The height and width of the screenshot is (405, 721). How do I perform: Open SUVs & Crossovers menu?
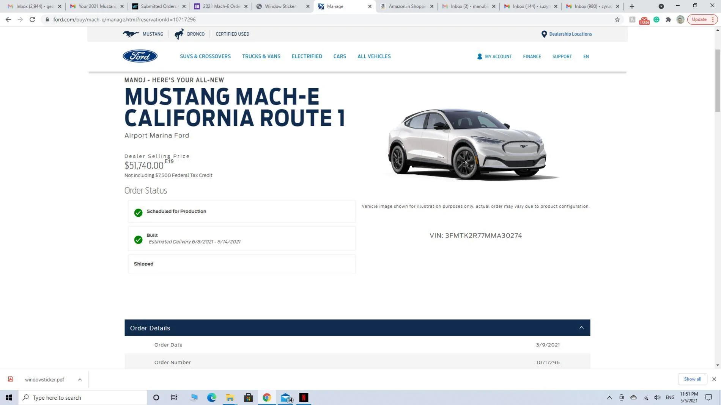205,56
